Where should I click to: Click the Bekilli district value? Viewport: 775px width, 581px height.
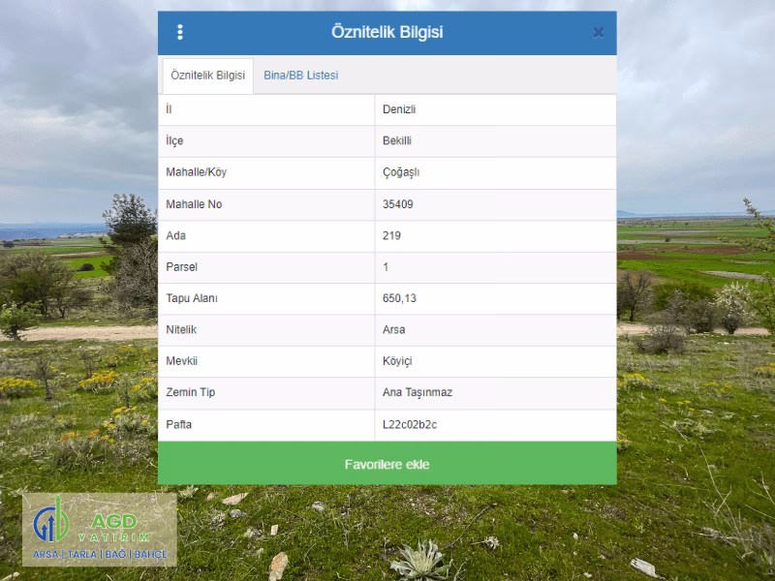[x=397, y=140]
